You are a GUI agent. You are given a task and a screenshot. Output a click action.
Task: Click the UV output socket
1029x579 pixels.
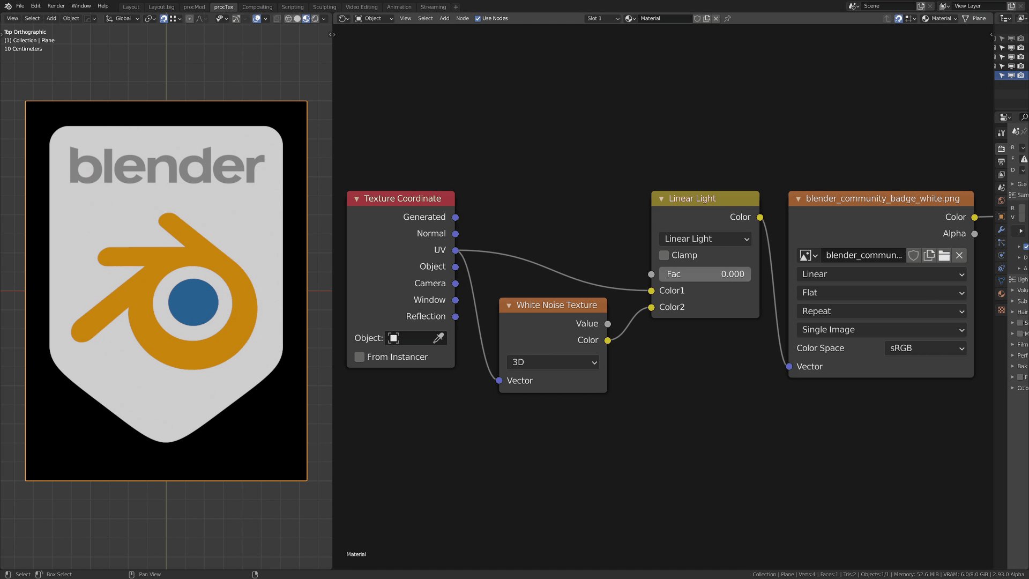(x=455, y=250)
